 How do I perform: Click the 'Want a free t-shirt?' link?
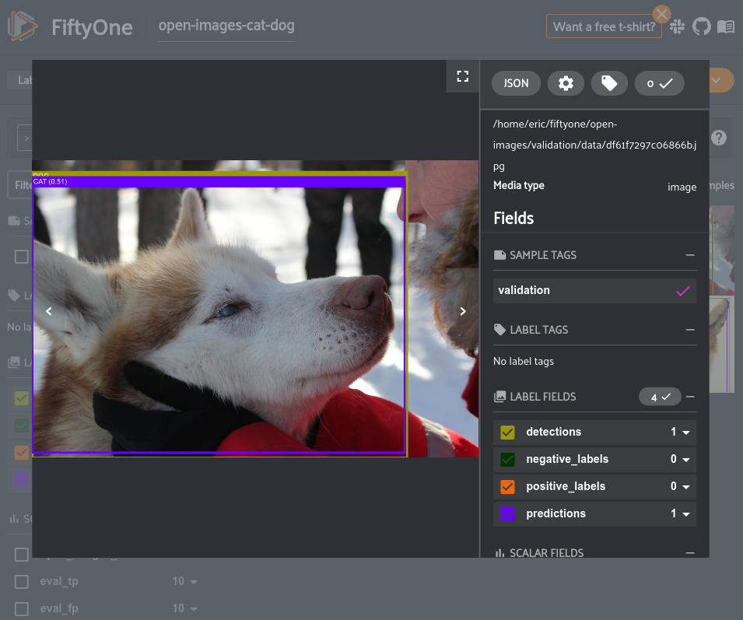tap(605, 27)
